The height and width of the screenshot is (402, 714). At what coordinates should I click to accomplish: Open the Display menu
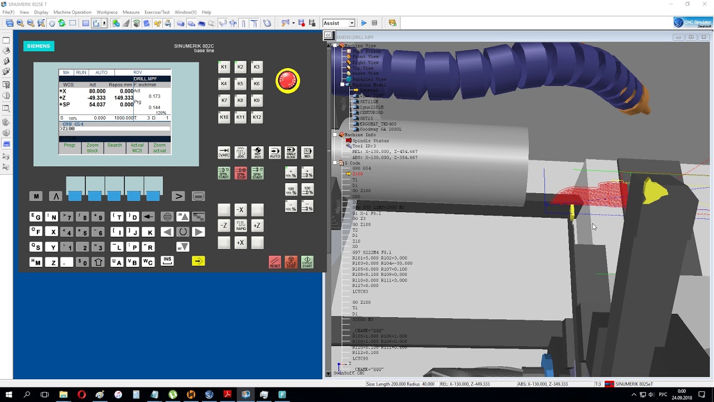point(41,12)
